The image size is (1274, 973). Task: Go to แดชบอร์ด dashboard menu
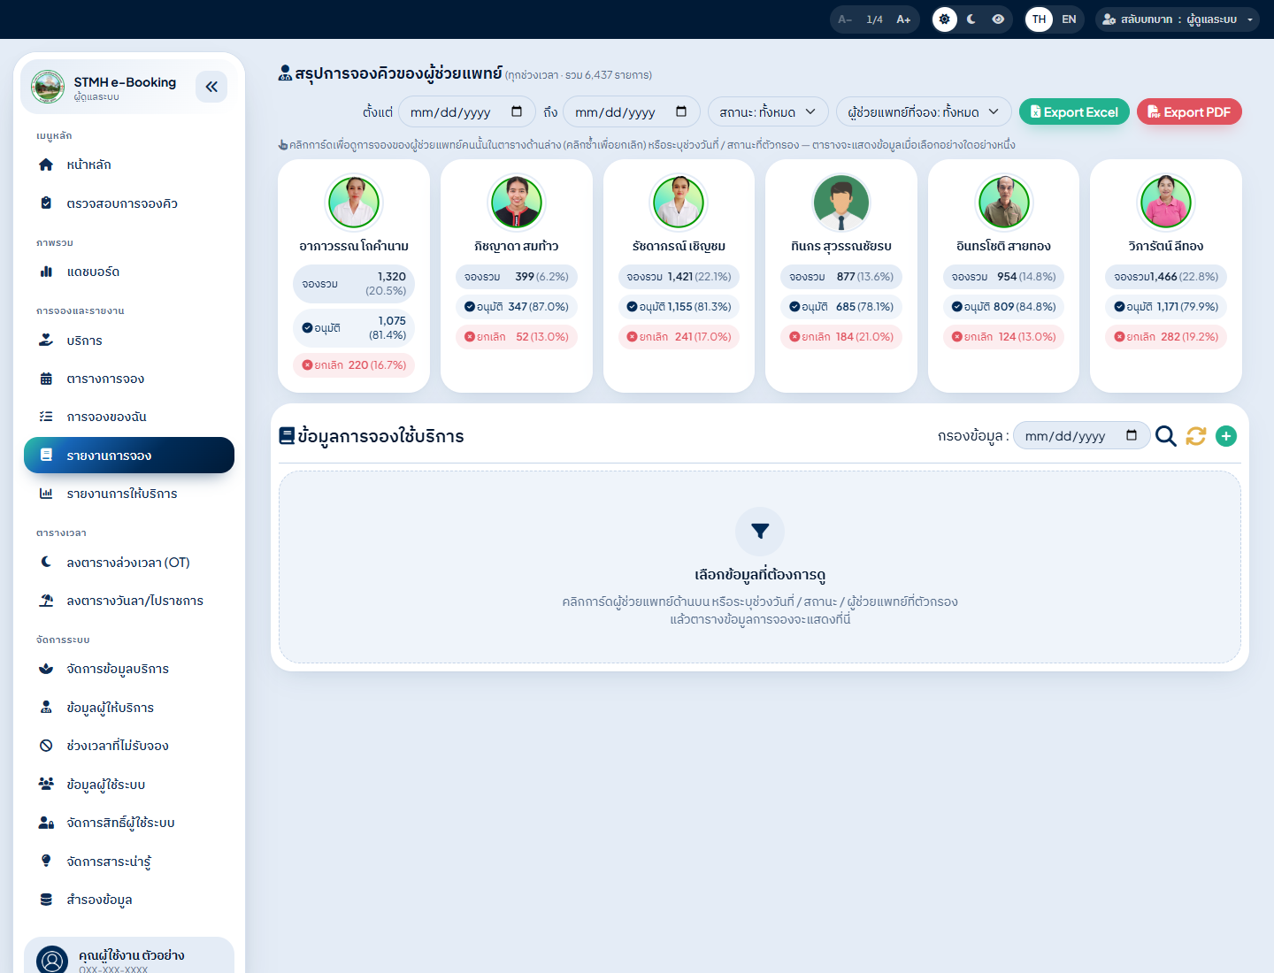click(x=129, y=272)
